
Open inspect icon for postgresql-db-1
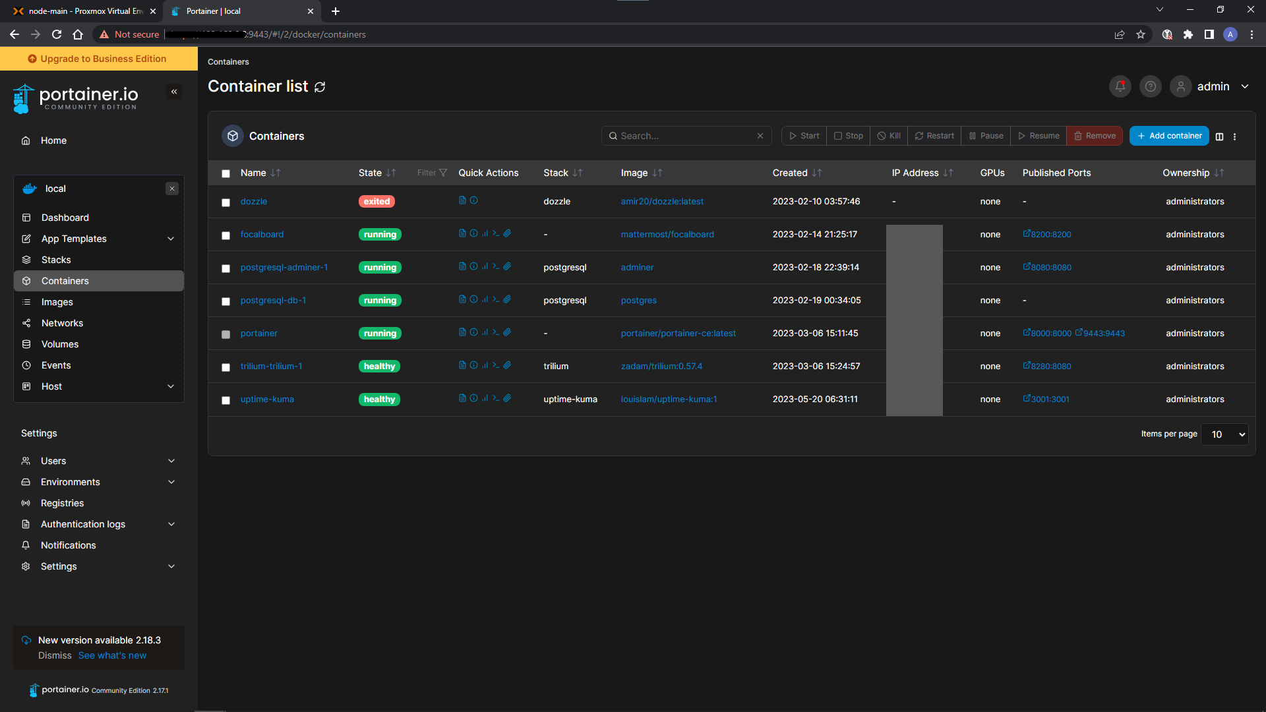click(473, 299)
